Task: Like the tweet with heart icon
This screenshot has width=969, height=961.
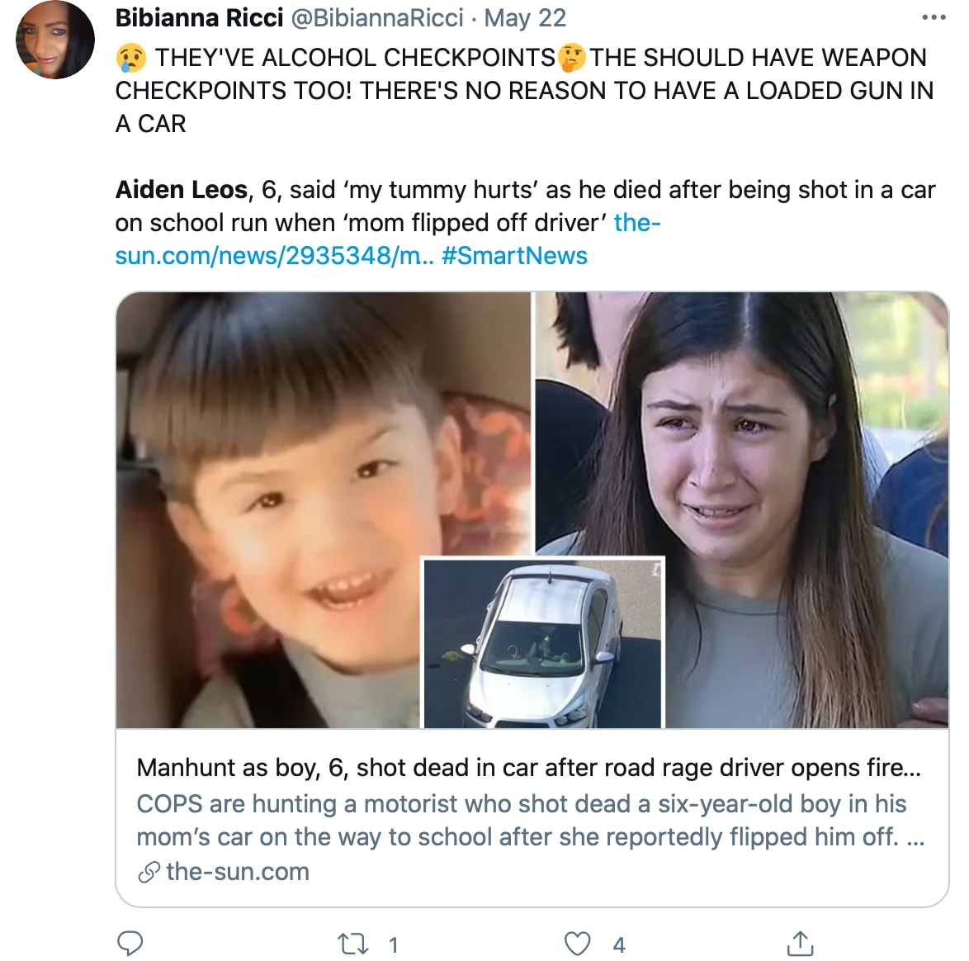Action: click(x=577, y=944)
